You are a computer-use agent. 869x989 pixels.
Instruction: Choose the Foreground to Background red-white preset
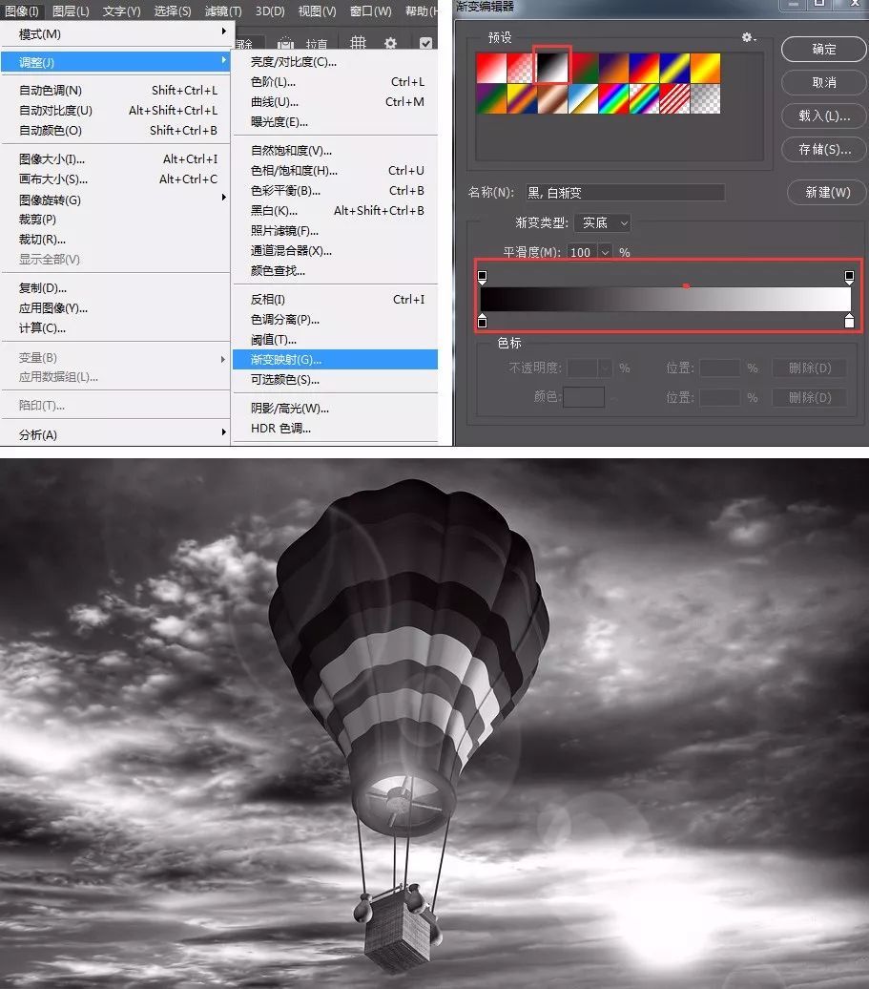click(491, 68)
